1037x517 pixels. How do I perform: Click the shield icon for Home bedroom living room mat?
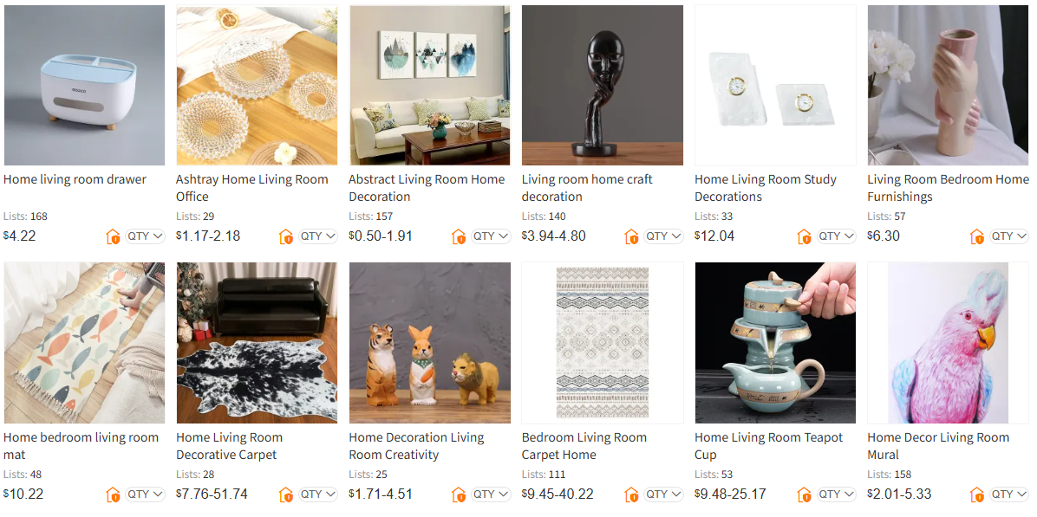click(113, 494)
